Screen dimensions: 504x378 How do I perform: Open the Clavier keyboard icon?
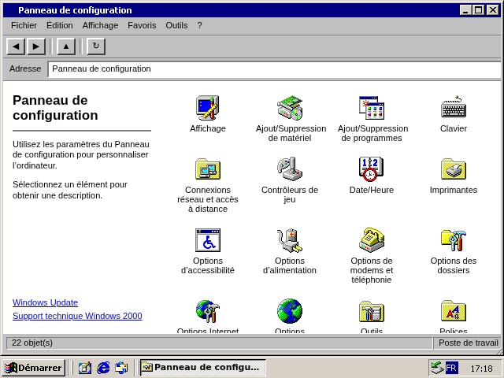point(454,108)
